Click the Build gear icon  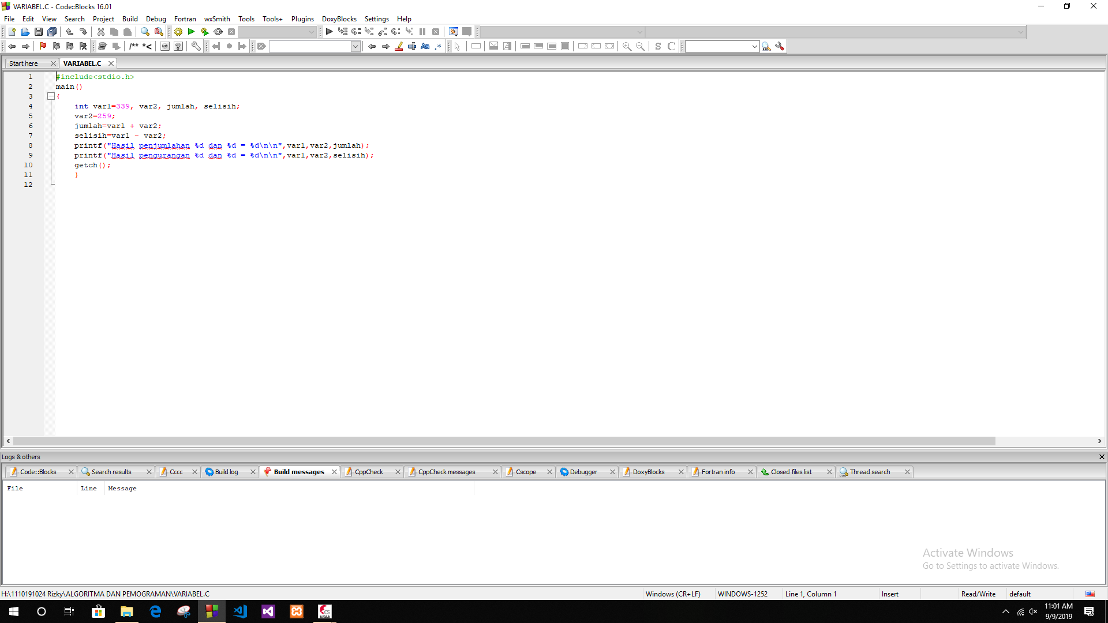pyautogui.click(x=178, y=32)
